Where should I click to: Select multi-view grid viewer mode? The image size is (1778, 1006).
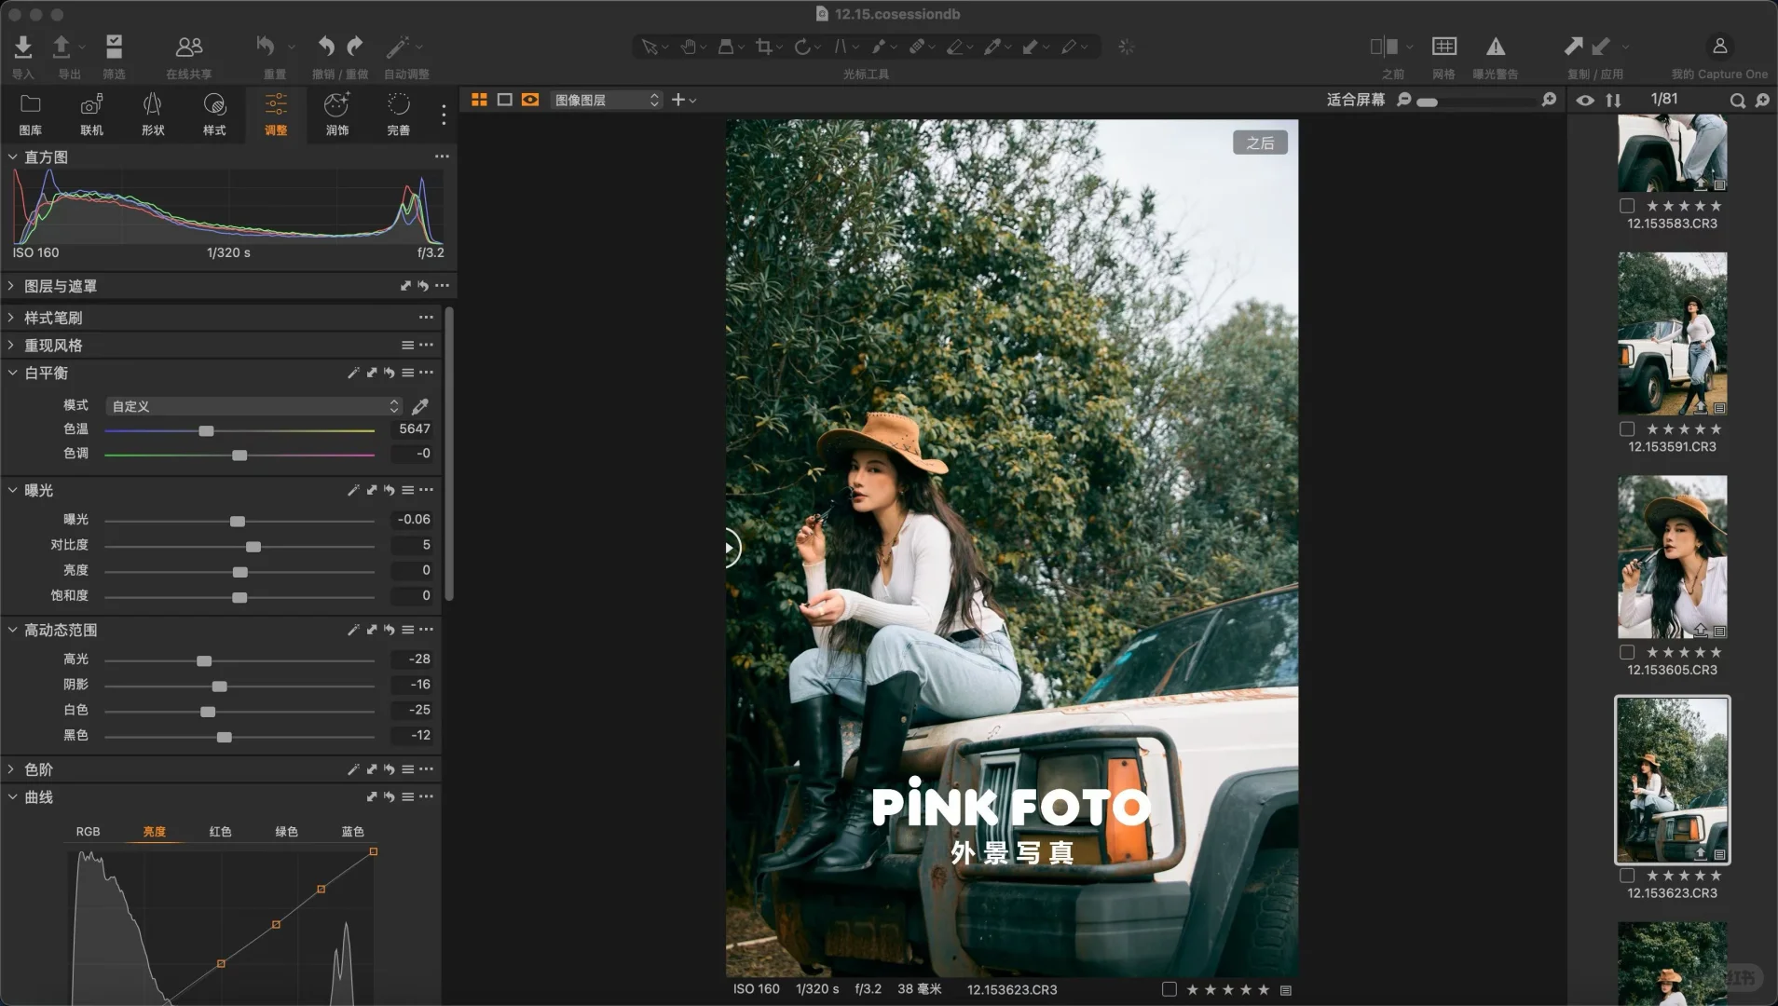pyautogui.click(x=479, y=100)
